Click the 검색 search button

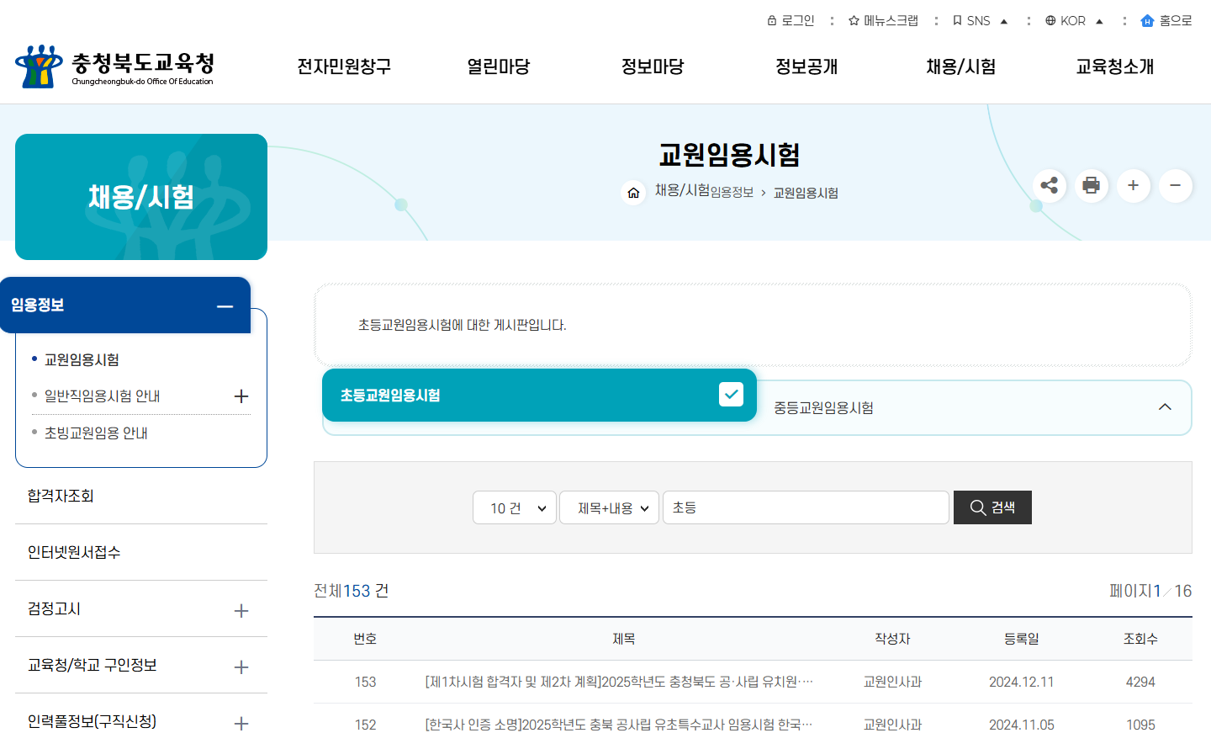point(992,507)
